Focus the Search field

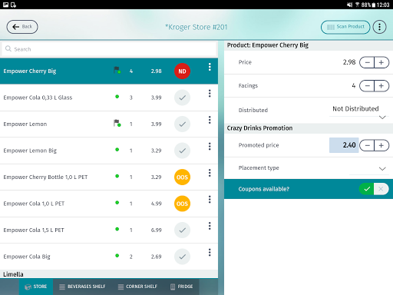tap(110, 49)
